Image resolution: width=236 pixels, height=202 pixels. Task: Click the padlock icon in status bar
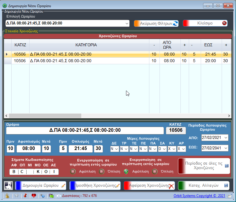tap(7, 196)
